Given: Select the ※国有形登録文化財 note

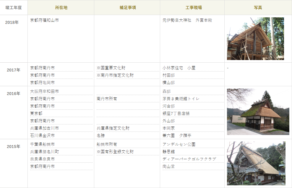Looking at the screenshot, I should click(x=115, y=152).
